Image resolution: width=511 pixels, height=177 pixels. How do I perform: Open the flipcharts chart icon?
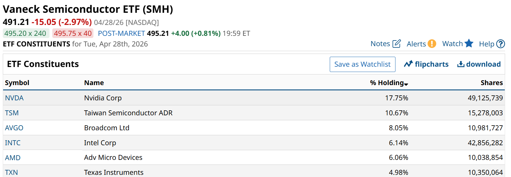408,64
